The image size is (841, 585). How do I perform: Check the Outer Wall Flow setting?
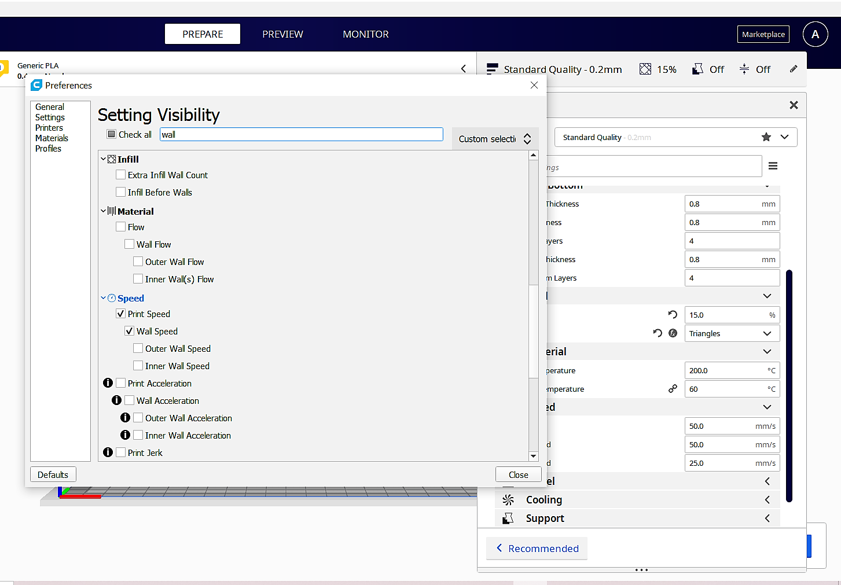point(138,261)
